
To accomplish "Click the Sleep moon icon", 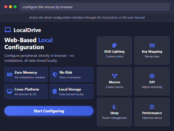I will (114, 107).
